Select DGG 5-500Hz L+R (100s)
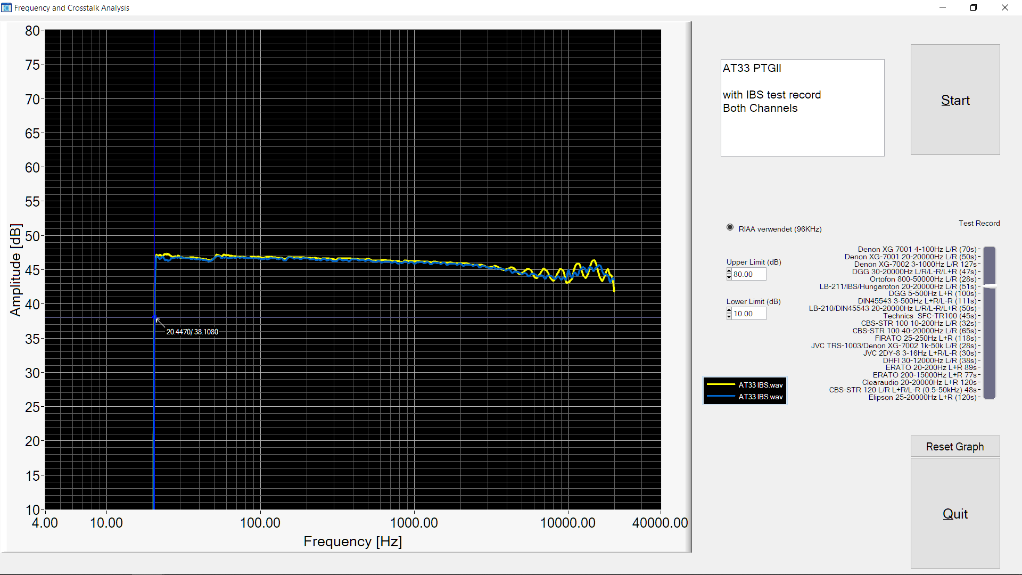This screenshot has height=575, width=1022. tap(933, 293)
